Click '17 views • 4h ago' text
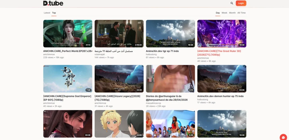 click(x=206, y=102)
